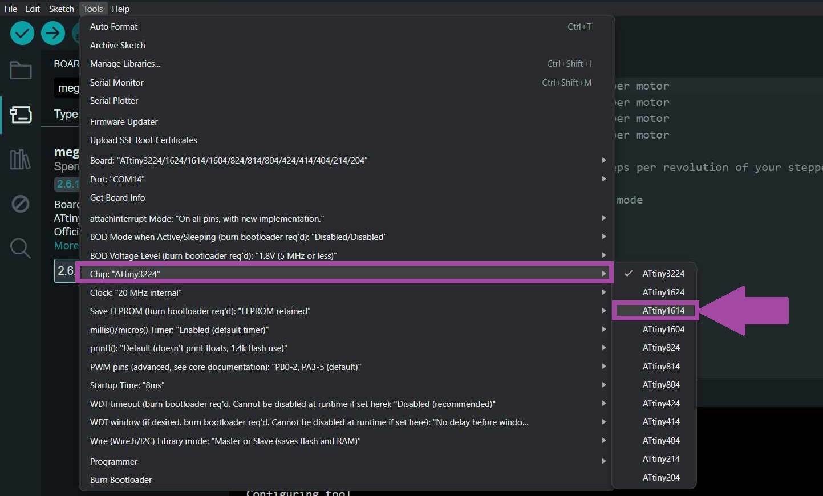Choose ATtiny1614 from the chip list
Screen dimensions: 823x496
(663, 311)
